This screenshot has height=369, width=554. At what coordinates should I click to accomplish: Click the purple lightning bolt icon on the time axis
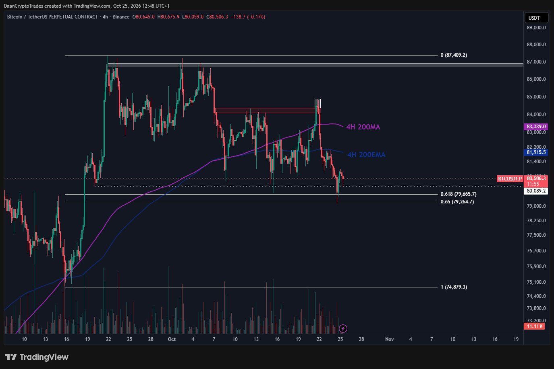tap(343, 329)
